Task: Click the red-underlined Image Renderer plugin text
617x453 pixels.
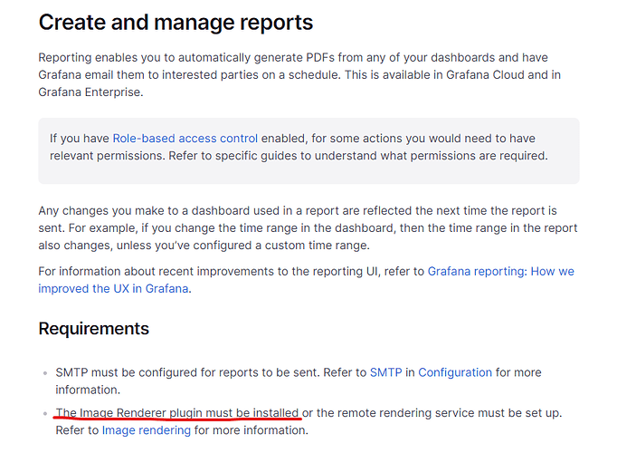Action: tap(177, 413)
